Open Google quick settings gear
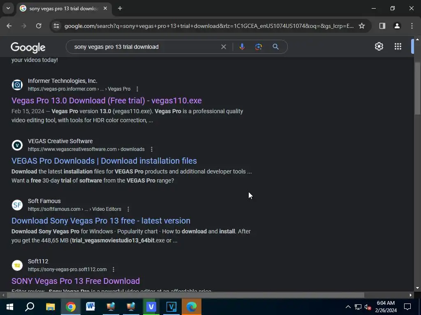 coord(379,46)
